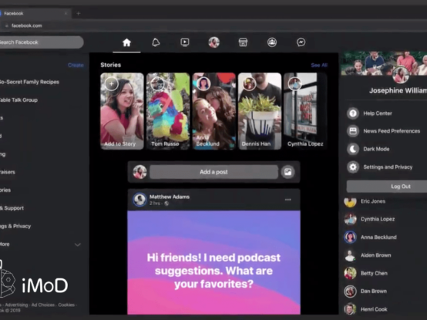Screen dimensions: 427x320
Task: Open Help Center menu entry
Action: point(378,113)
